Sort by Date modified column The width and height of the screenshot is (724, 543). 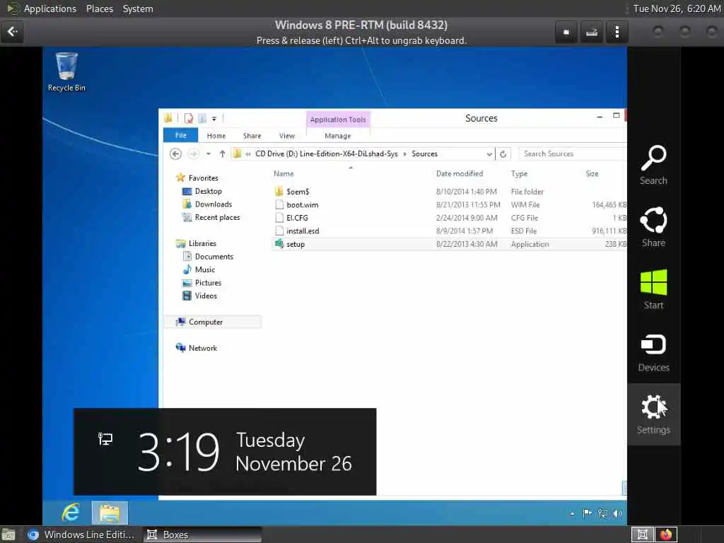pos(460,174)
